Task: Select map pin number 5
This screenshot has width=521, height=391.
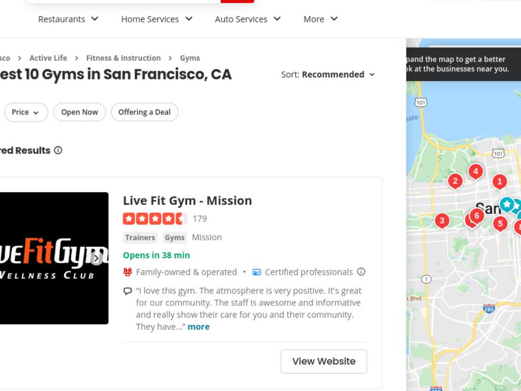Action: (x=500, y=224)
